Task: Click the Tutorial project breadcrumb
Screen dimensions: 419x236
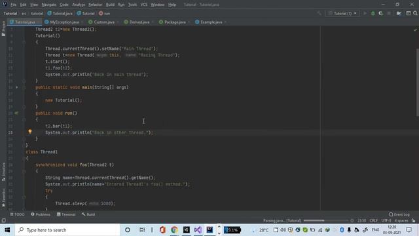Action: 10,13
